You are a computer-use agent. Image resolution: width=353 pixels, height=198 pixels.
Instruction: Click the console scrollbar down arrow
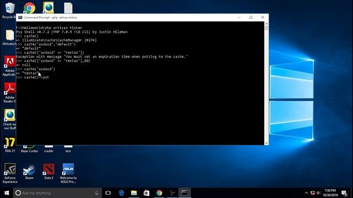pyautogui.click(x=266, y=143)
